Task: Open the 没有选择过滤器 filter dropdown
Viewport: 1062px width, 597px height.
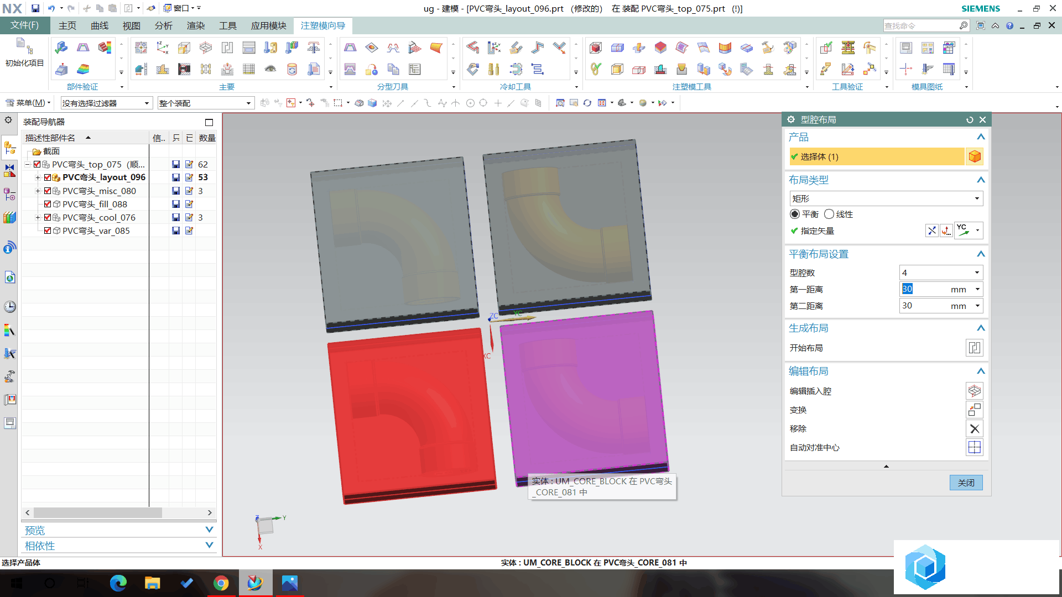Action: [x=106, y=103]
